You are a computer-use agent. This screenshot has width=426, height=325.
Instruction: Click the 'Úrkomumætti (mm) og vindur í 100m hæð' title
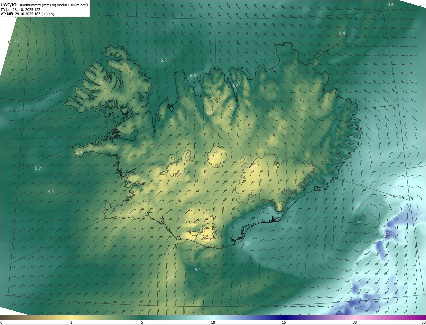pos(53,5)
